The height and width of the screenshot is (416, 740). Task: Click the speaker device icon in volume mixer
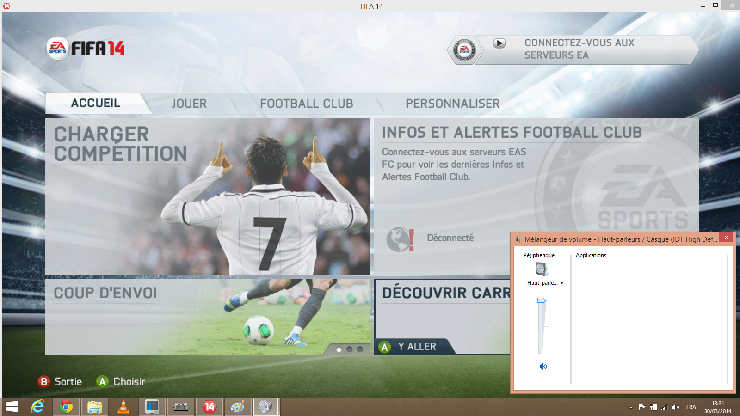pyautogui.click(x=542, y=269)
